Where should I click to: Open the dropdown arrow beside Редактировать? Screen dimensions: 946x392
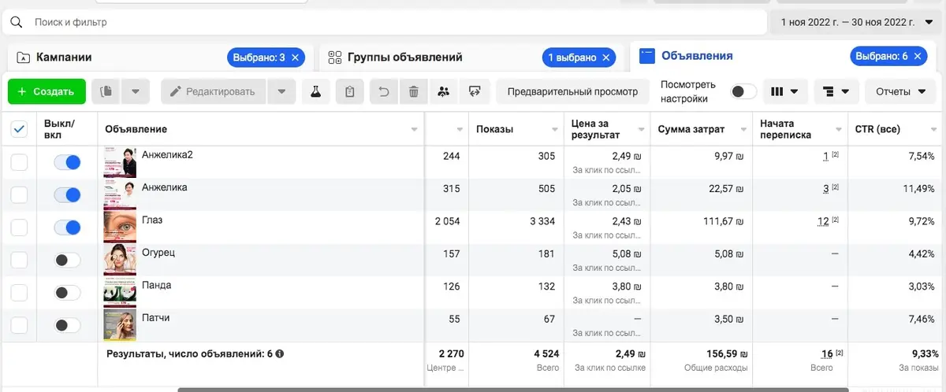pyautogui.click(x=281, y=91)
